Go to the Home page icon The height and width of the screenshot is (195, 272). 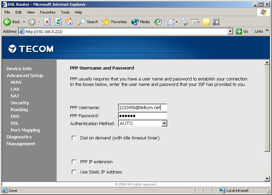[x=69, y=22]
